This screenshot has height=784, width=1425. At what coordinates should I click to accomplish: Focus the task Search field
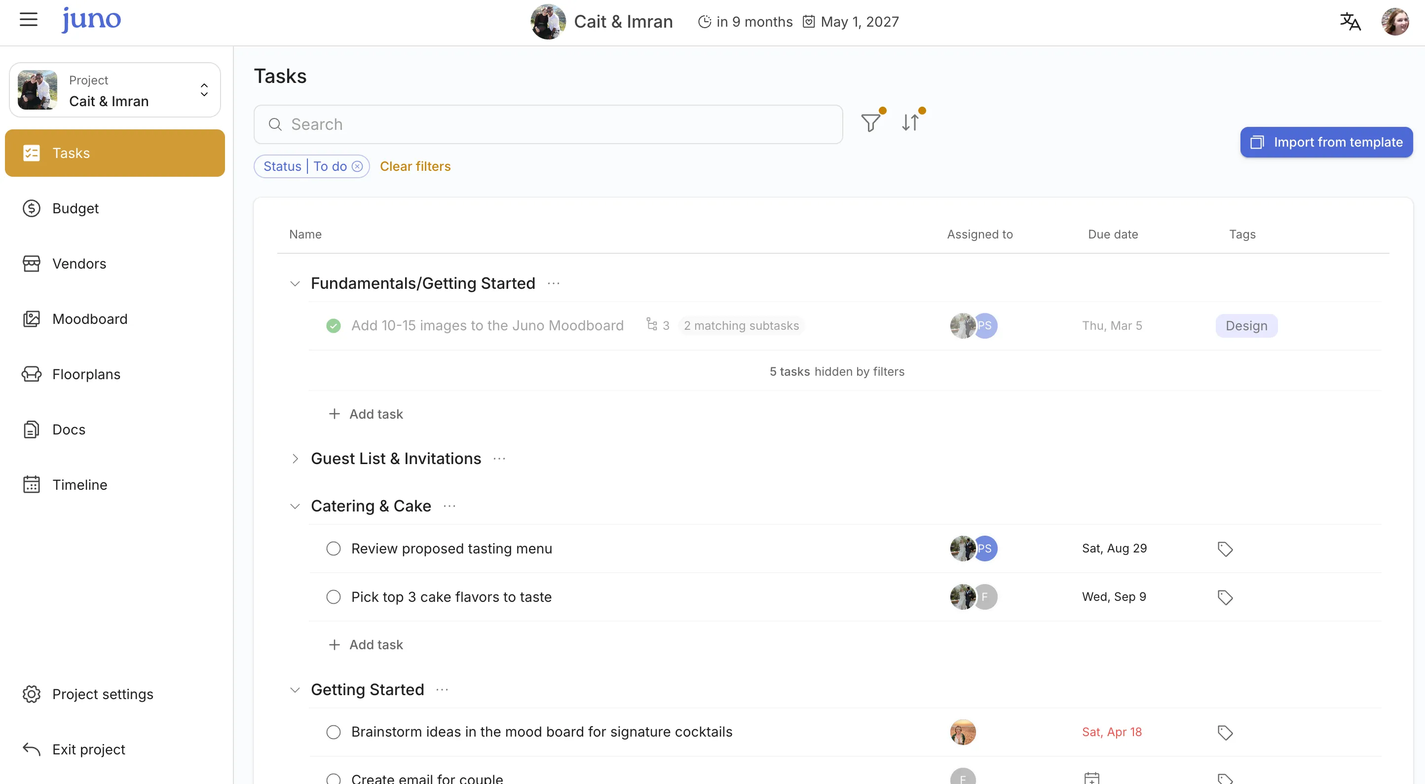pos(548,124)
